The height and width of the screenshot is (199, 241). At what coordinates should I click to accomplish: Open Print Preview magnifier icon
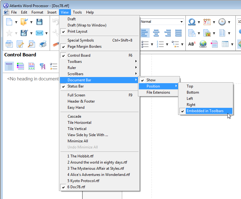click(x=31, y=44)
